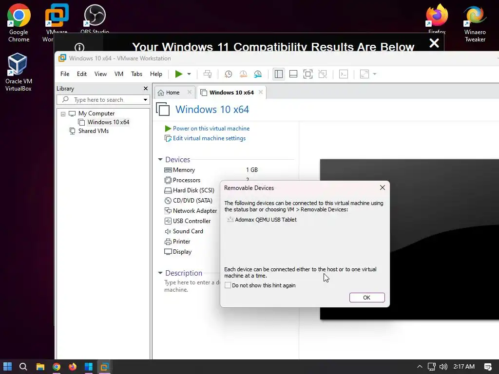Viewport: 499px width, 374px height.
Task: Click the taskbar search icon
Action: 23,367
